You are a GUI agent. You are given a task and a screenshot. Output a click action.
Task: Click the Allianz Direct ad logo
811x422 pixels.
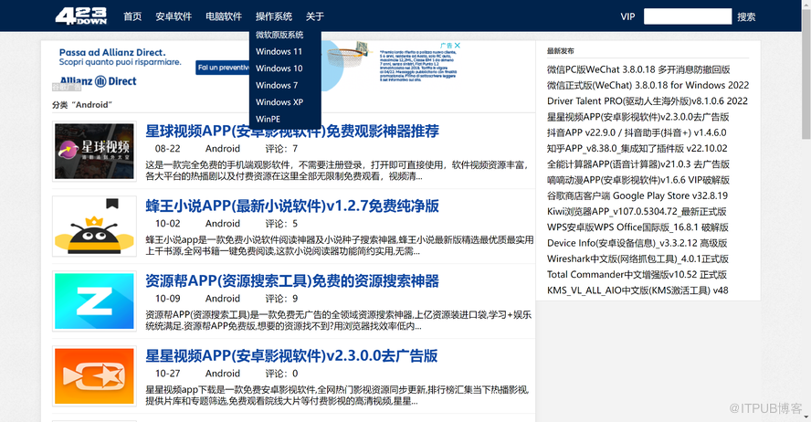[x=99, y=81]
